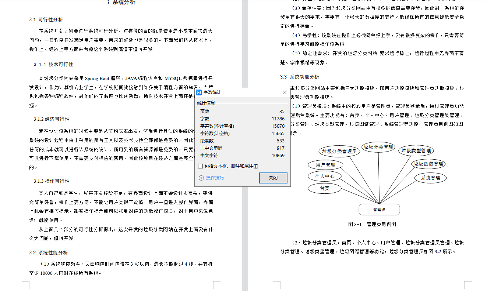
Task: Select the 中文字符 label
Action: point(209,155)
